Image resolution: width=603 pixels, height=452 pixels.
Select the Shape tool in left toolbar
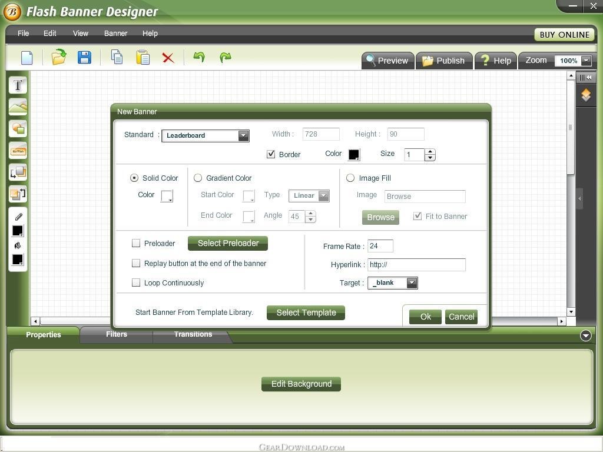pos(18,128)
